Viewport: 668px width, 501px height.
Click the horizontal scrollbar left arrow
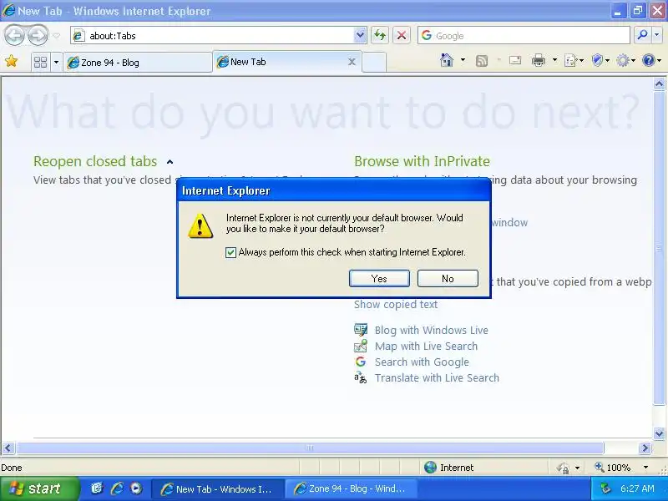[x=8, y=448]
